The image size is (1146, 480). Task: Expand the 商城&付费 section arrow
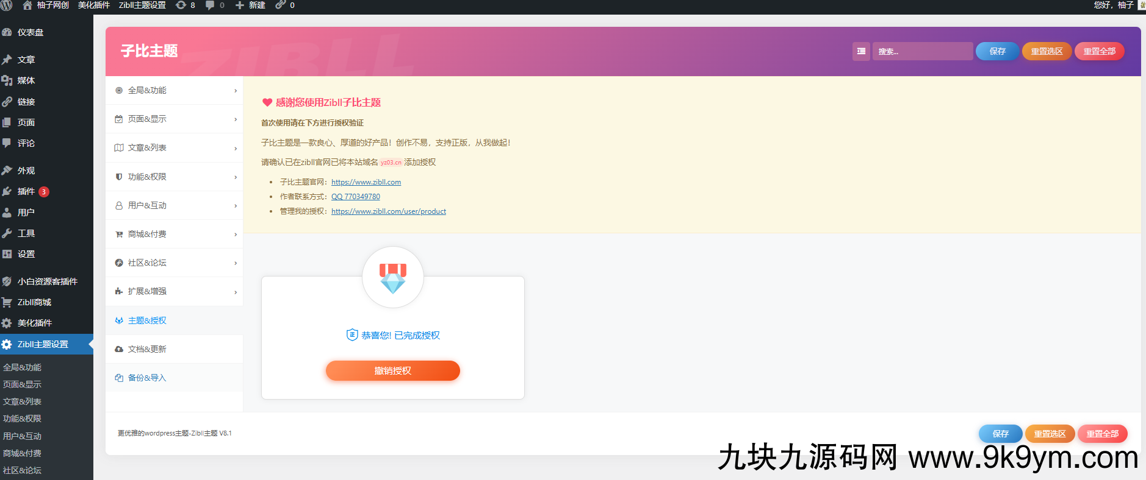[236, 235]
